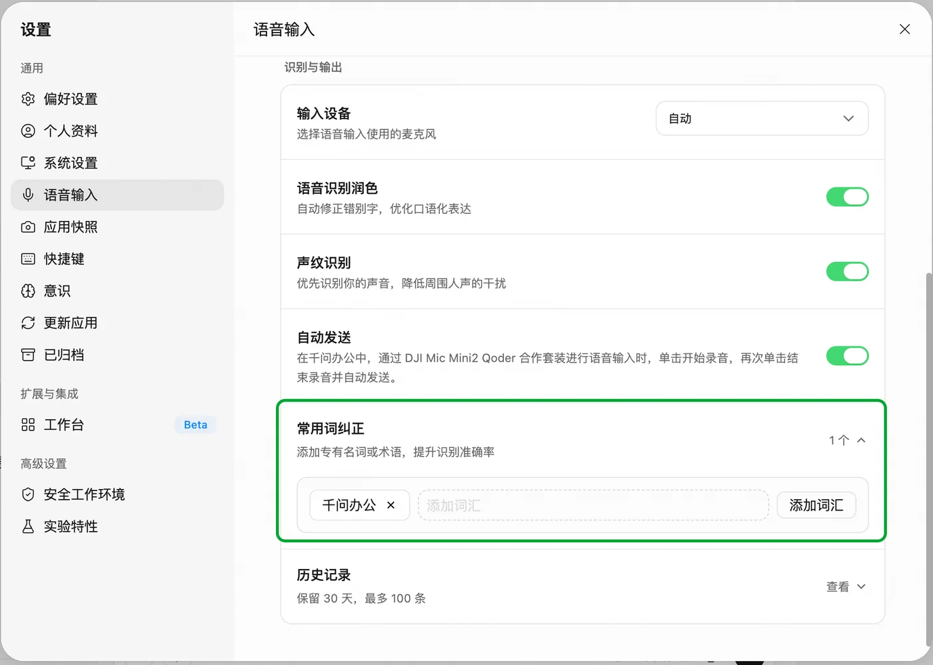
Task: Focus the 添加词汇 input field
Action: [x=593, y=506]
